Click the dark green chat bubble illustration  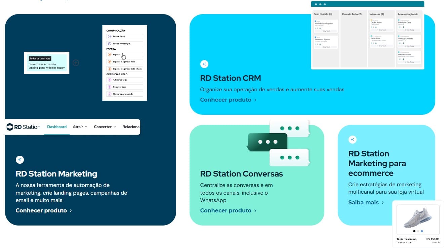pyautogui.click(x=267, y=142)
